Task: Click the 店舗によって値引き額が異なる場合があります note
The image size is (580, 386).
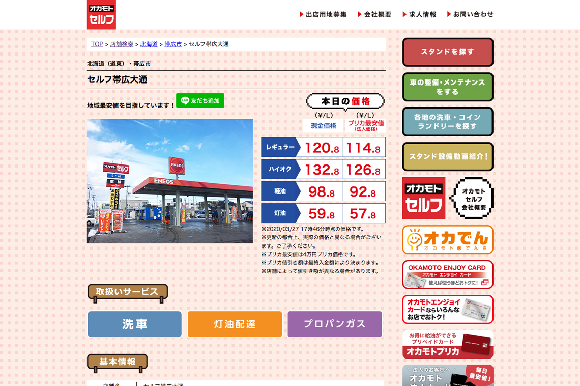Action: (x=320, y=271)
